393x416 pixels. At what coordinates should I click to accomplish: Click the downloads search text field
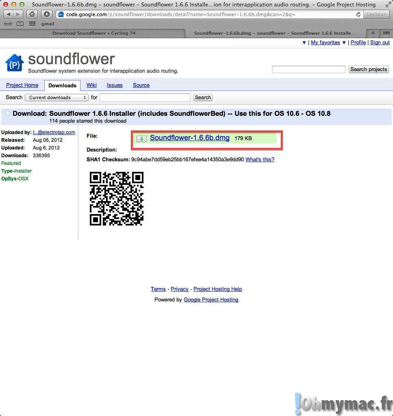click(x=145, y=97)
